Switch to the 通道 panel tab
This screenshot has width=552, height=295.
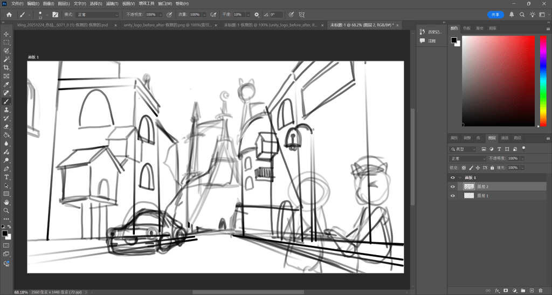point(505,138)
